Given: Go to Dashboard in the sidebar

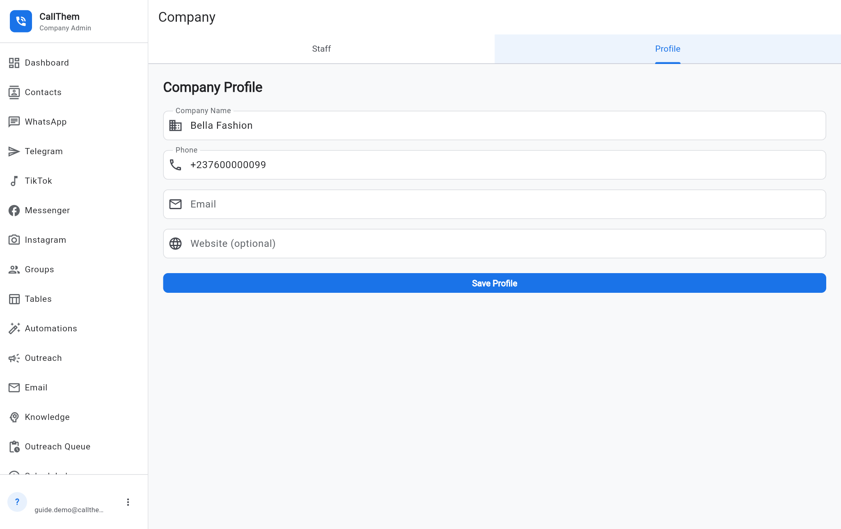Looking at the screenshot, I should (74, 63).
